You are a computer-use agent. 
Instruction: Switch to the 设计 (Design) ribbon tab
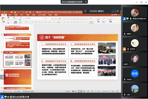[22, 15]
